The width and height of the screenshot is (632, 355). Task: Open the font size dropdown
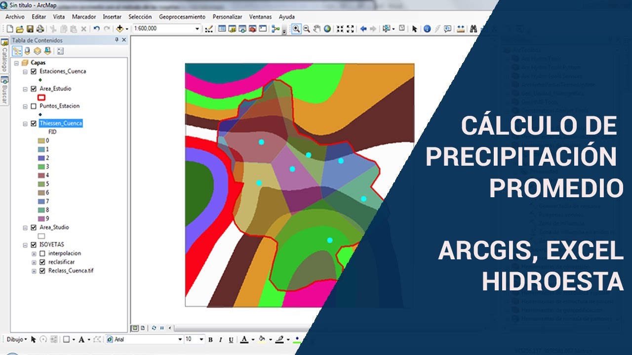[201, 340]
